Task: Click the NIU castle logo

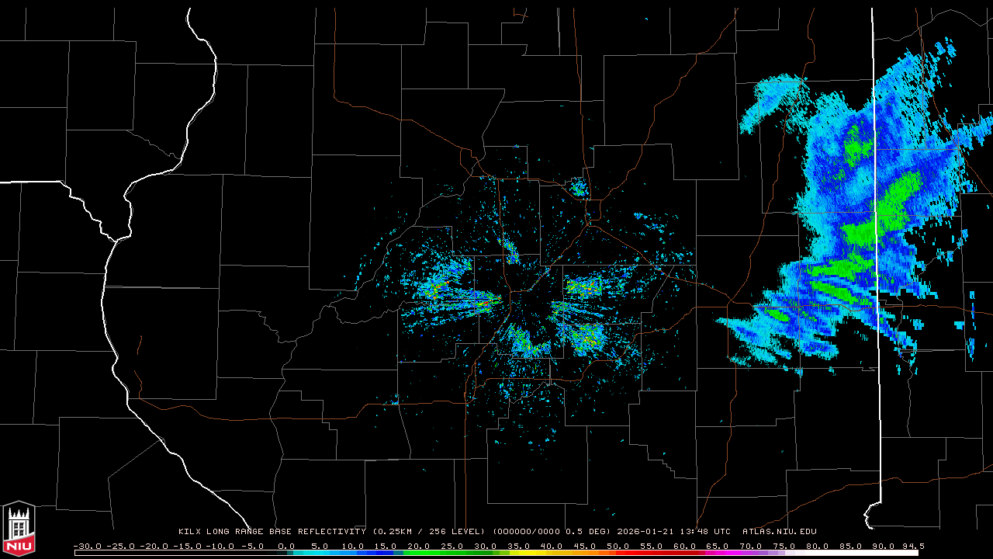Action: (x=19, y=529)
